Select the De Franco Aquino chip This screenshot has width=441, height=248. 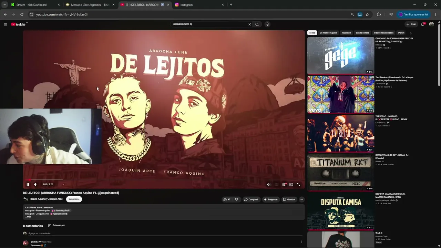pos(328,33)
